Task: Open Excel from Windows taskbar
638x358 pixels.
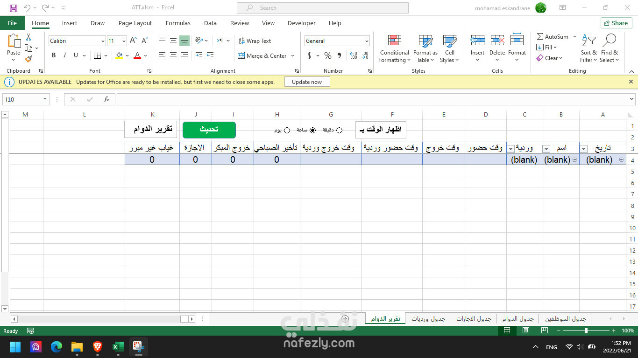Action: [x=118, y=347]
